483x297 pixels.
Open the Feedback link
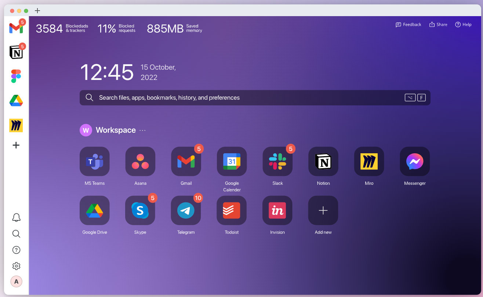click(408, 25)
